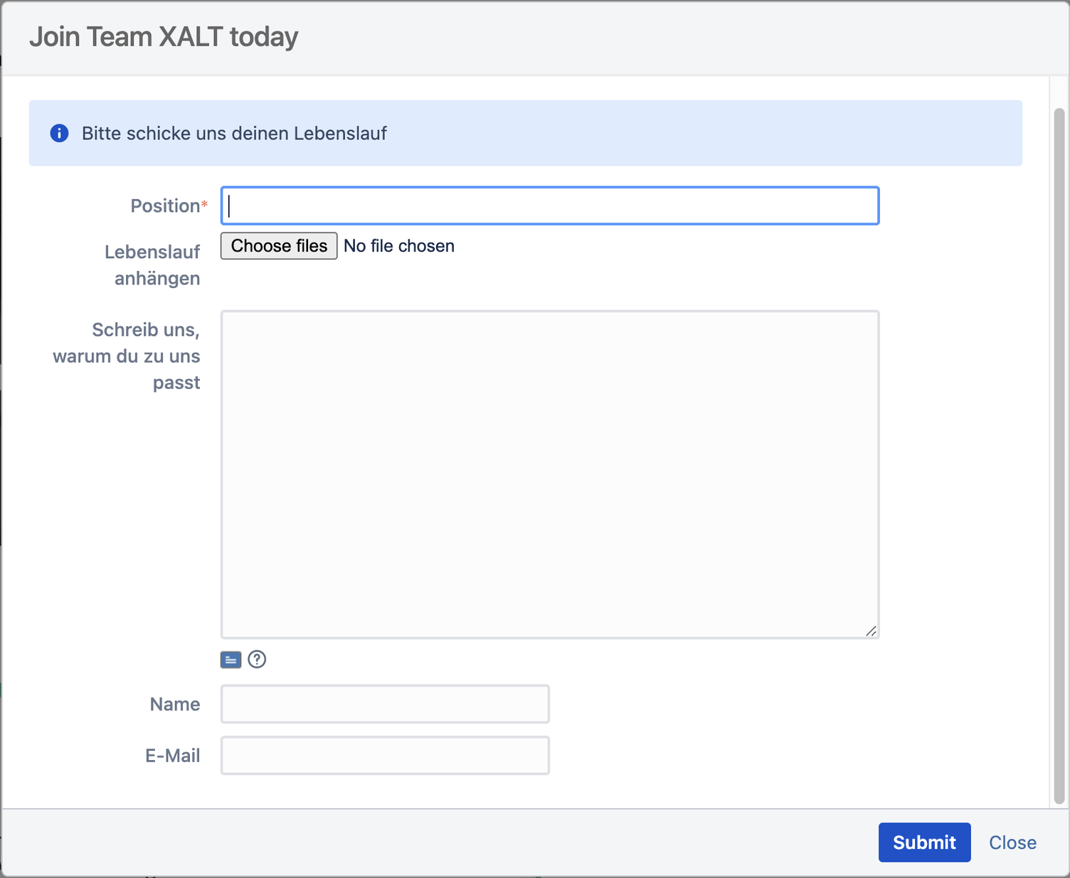Image resolution: width=1070 pixels, height=878 pixels.
Task: Click the 'Join Team XALT today' title
Action: tap(164, 37)
